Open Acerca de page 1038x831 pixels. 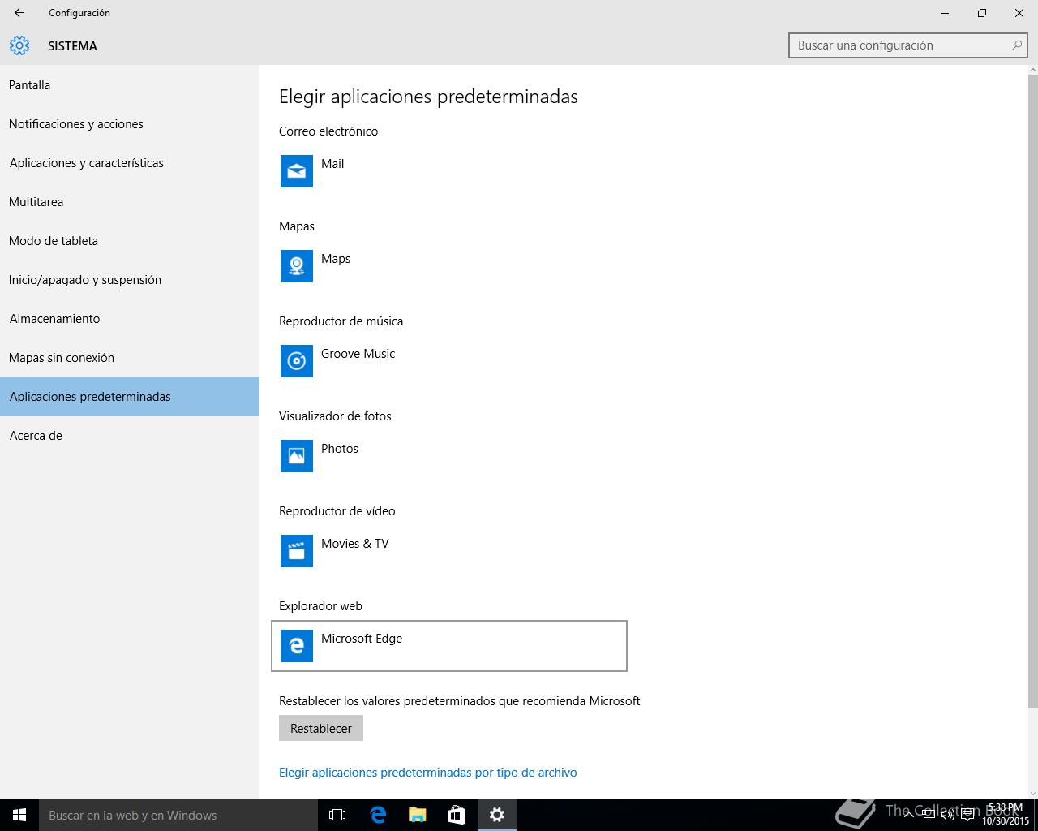coord(130,435)
